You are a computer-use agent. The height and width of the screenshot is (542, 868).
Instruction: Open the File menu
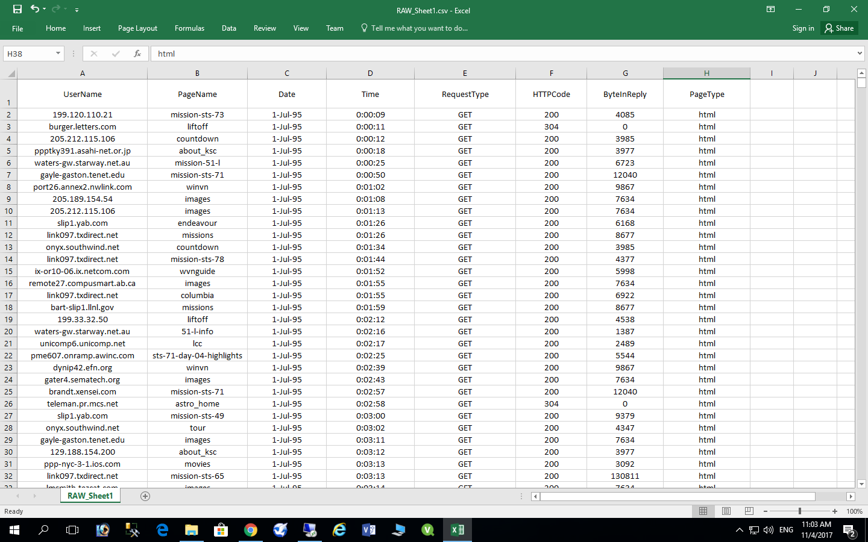[17, 28]
